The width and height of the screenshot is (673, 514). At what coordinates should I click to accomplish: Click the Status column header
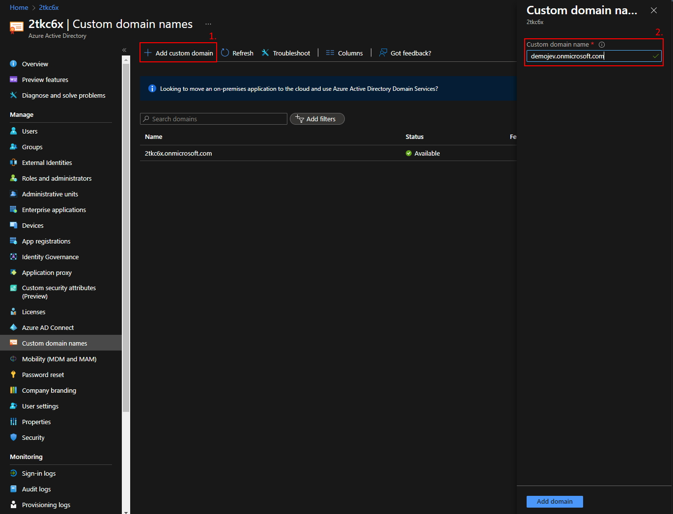(x=415, y=136)
